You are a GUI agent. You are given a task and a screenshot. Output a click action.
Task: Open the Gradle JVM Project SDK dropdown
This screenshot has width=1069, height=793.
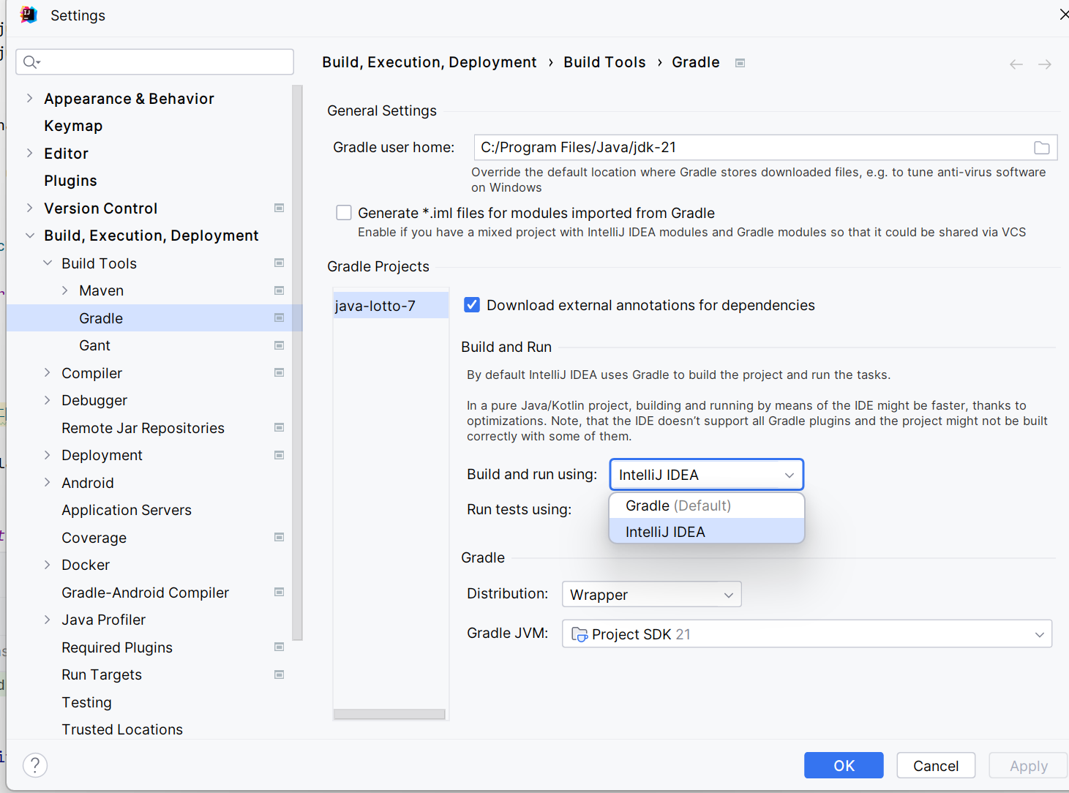point(806,634)
